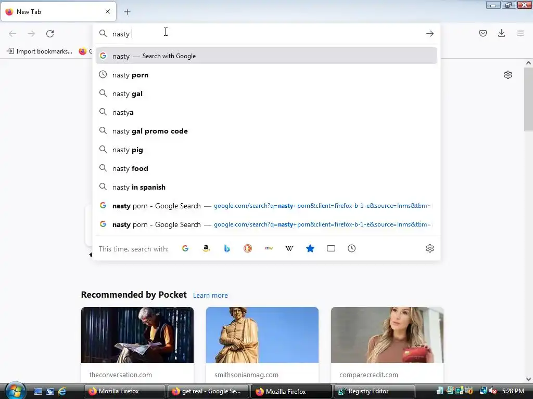
Task: Open theconversation.com Pocket story thumbnail
Action: (137, 335)
